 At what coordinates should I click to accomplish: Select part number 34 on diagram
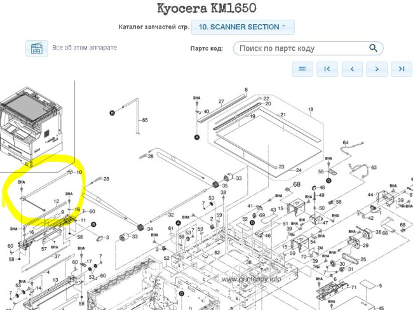coord(150,229)
